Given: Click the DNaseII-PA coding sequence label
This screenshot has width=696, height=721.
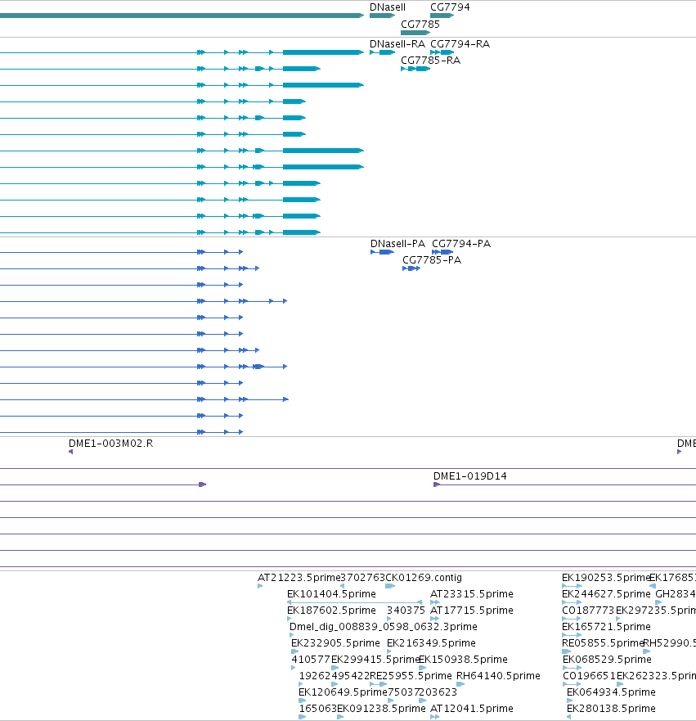Looking at the screenshot, I should 397,244.
